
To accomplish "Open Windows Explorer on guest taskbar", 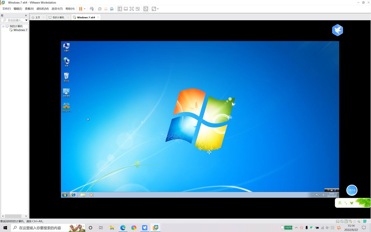I will coord(83,195).
